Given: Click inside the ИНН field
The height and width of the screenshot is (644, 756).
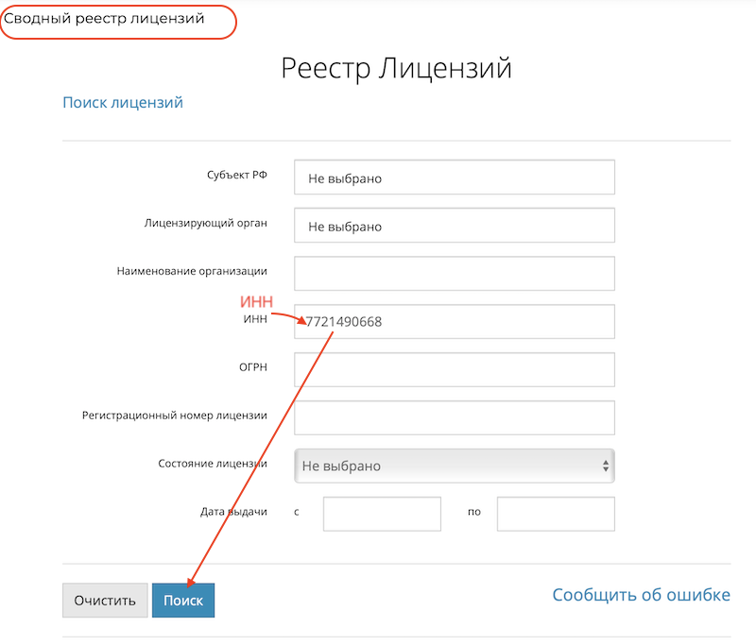Looking at the screenshot, I should point(454,321).
